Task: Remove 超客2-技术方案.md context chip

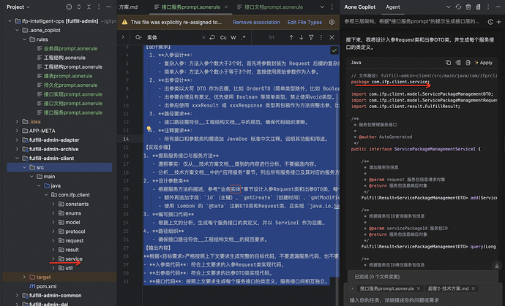Action: tap(473, 288)
